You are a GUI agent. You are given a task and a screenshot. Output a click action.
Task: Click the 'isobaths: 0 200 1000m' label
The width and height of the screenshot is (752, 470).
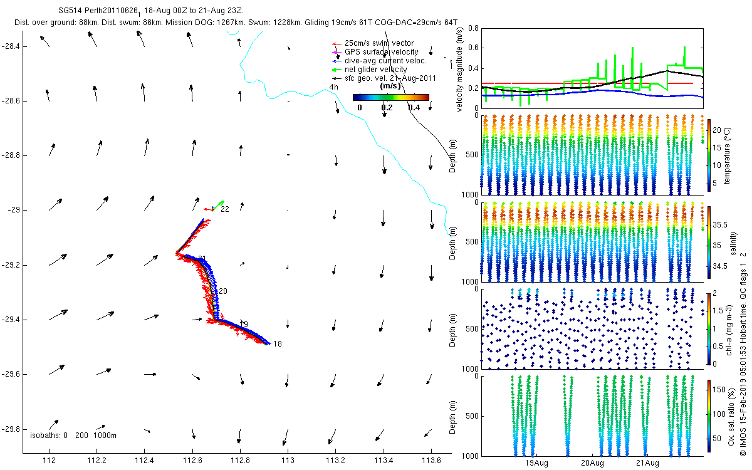coord(73,435)
